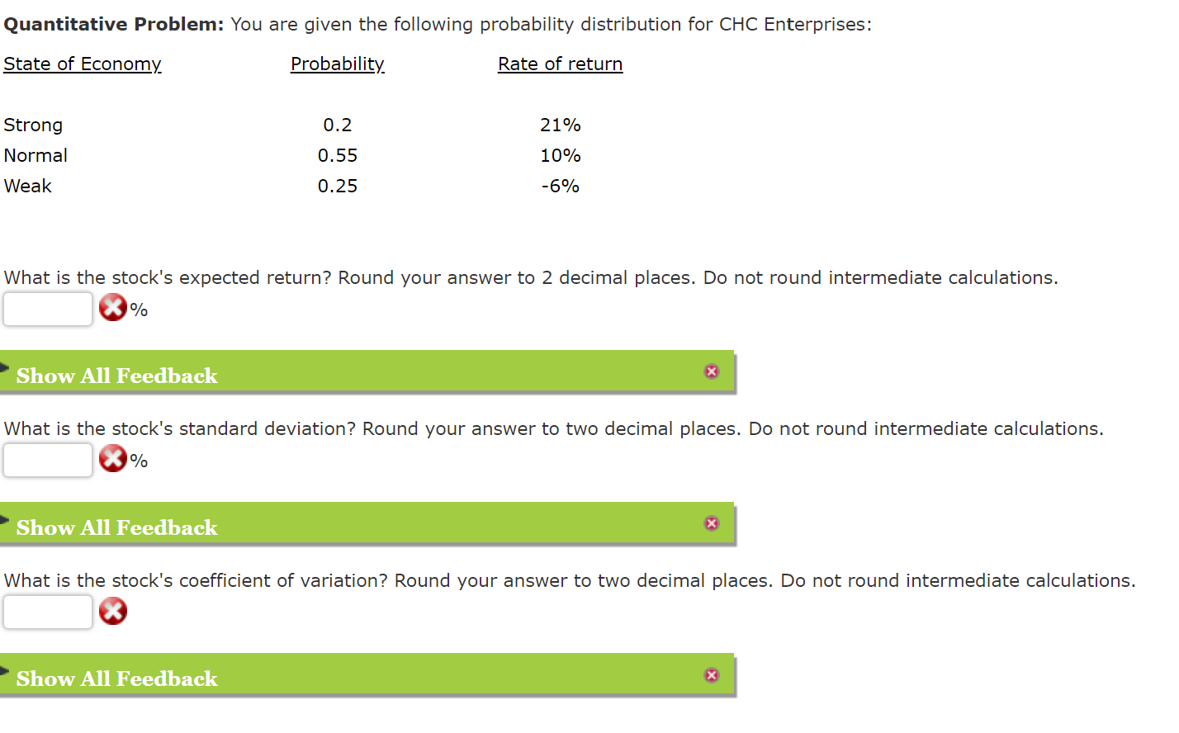Click the Probability column header

coord(337,64)
